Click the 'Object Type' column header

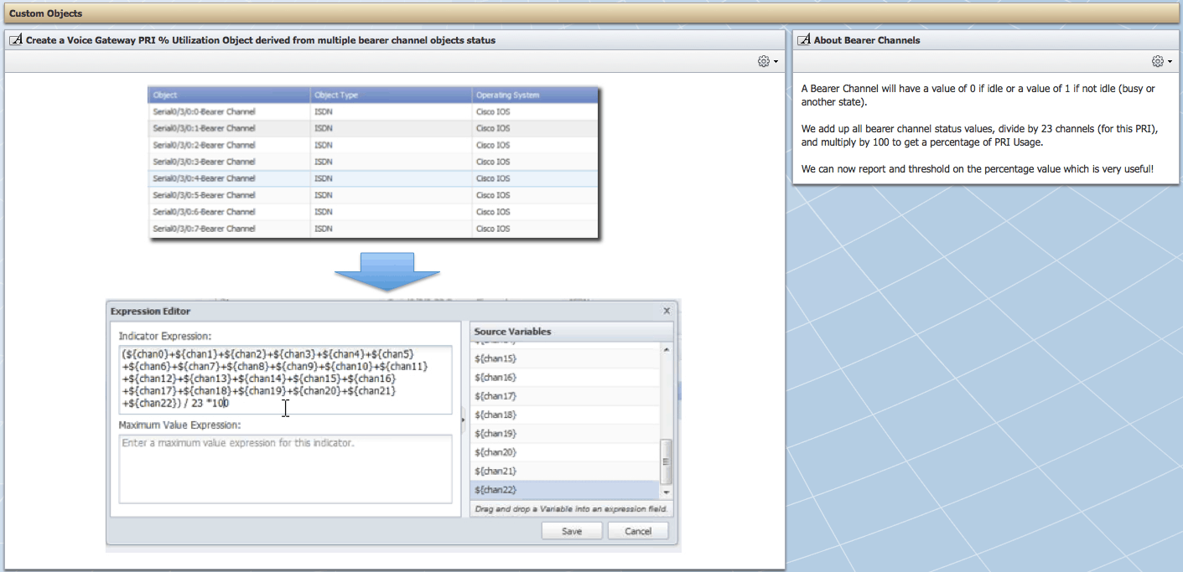[392, 95]
